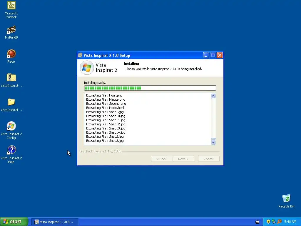301x226 pixels.
Task: Select the 'Extracting File : Second.png' line
Action: (106, 104)
